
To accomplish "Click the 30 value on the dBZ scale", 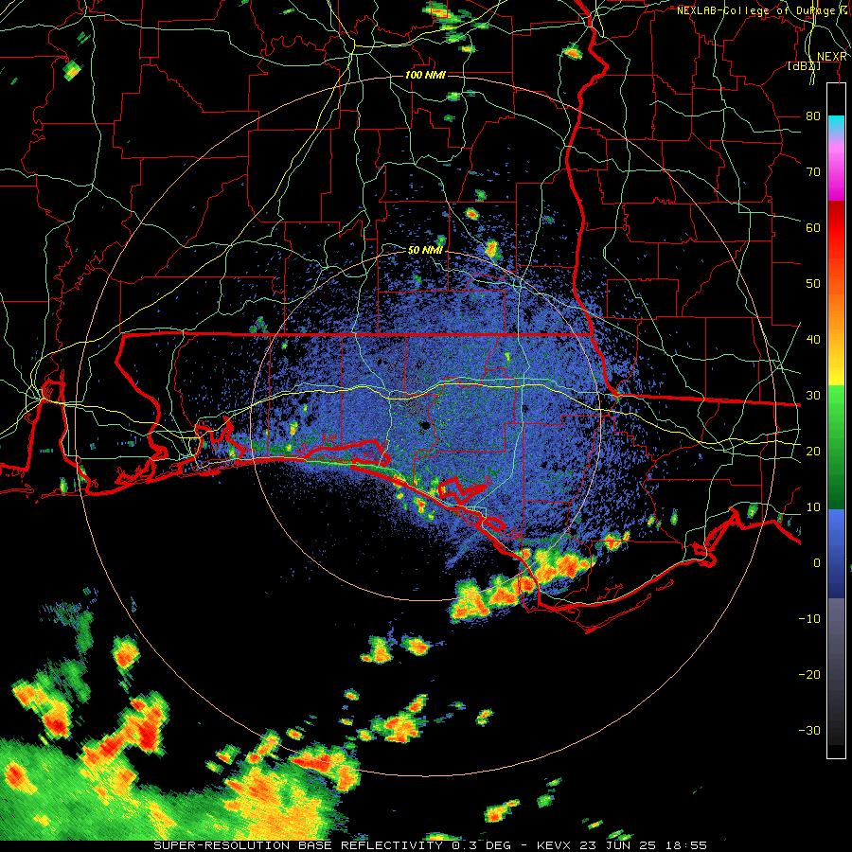I will 813,396.
